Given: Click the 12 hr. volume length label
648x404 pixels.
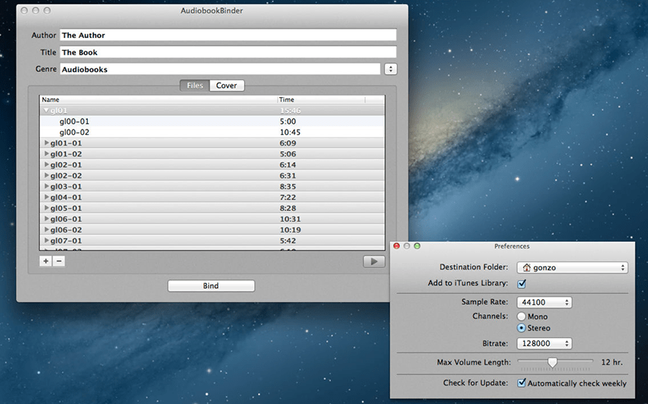Looking at the screenshot, I should (x=611, y=362).
